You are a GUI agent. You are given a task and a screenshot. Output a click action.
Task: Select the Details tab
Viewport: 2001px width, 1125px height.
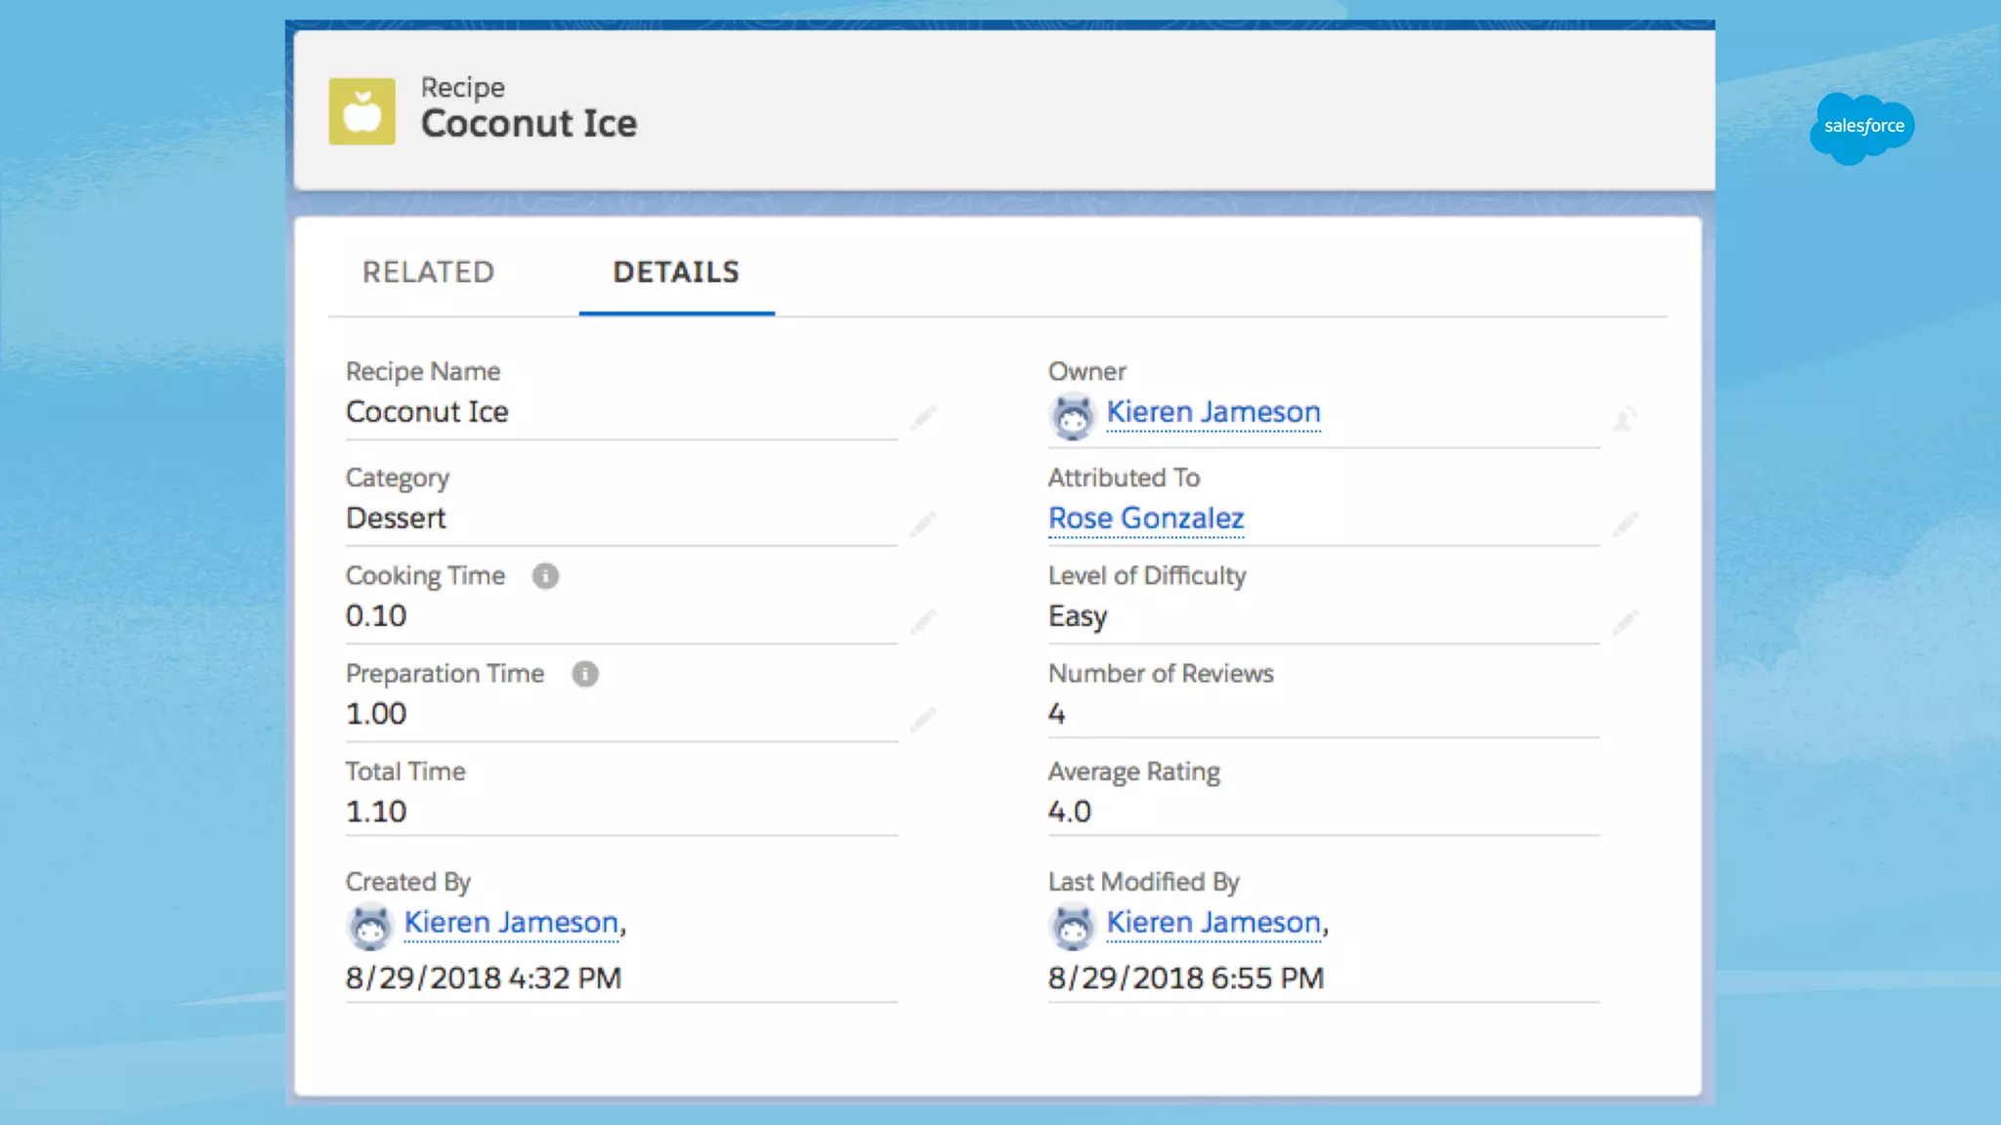(x=676, y=272)
